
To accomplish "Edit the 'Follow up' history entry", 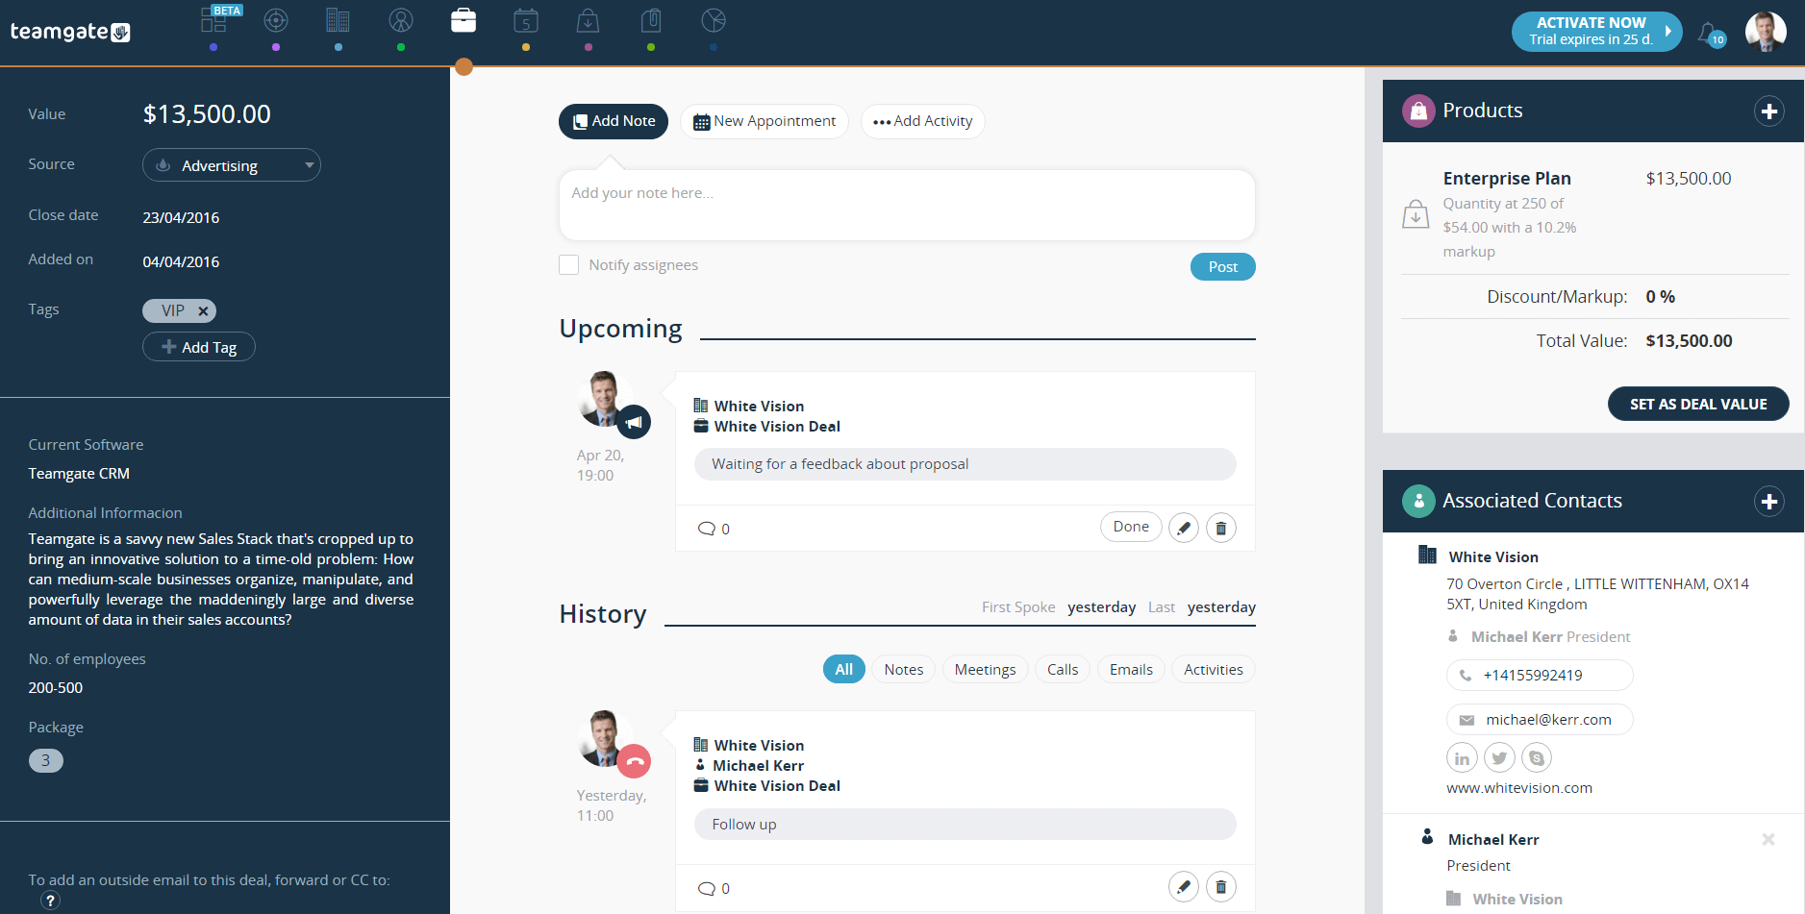I will coord(1184,887).
